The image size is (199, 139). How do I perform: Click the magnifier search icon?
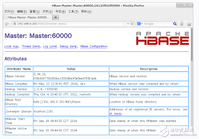(x=175, y=24)
